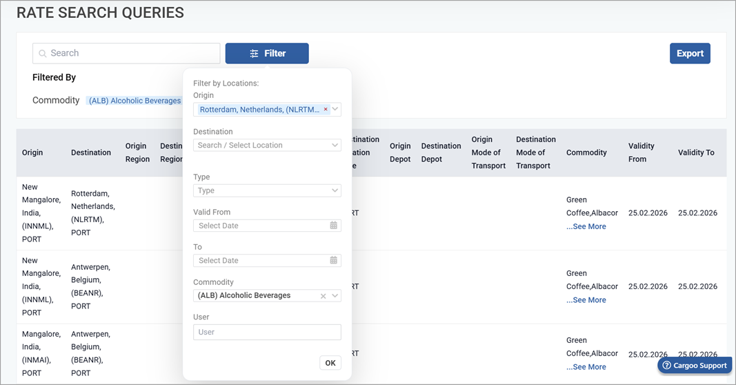Click the Origin column header
Viewport: 736px width, 385px height.
point(32,152)
